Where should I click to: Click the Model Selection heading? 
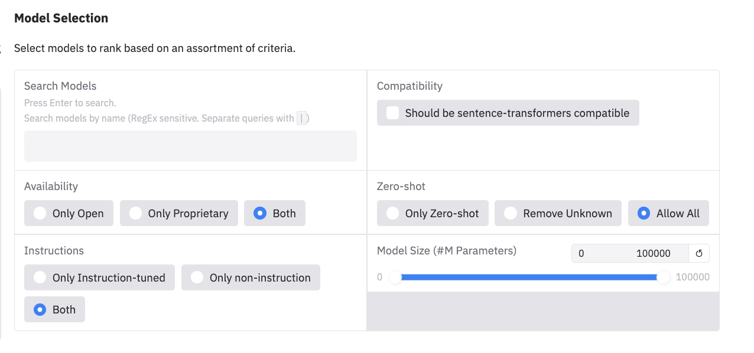61,18
